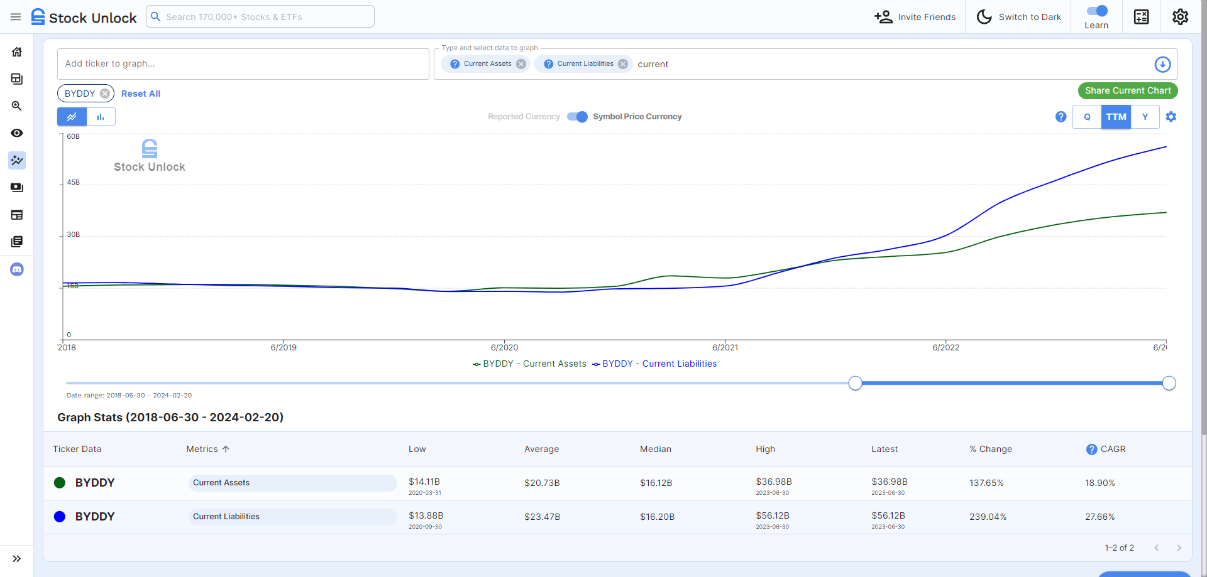Go to next table page

(x=1179, y=548)
